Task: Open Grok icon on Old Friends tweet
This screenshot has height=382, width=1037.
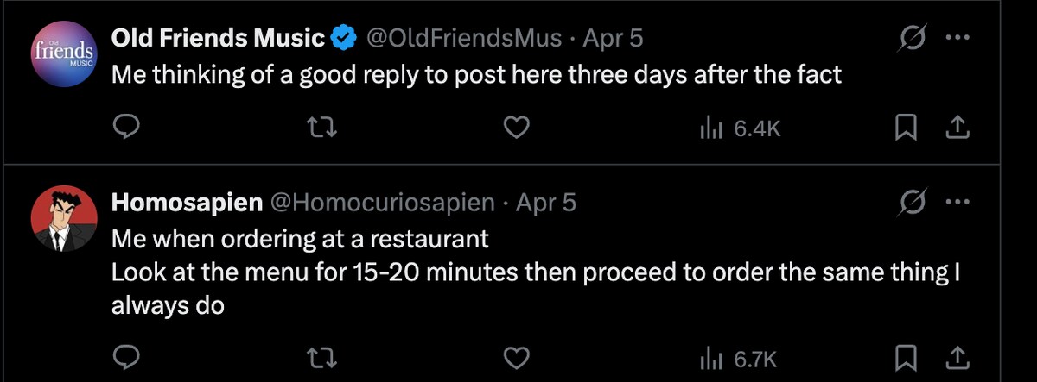Action: 914,38
